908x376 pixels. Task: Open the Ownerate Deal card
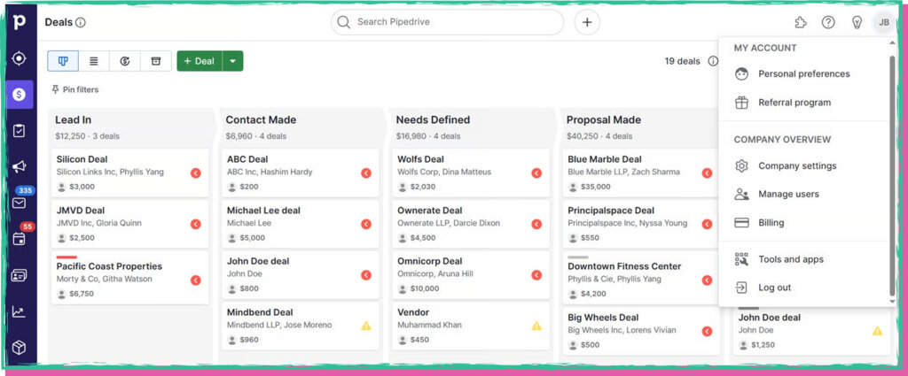pos(471,224)
